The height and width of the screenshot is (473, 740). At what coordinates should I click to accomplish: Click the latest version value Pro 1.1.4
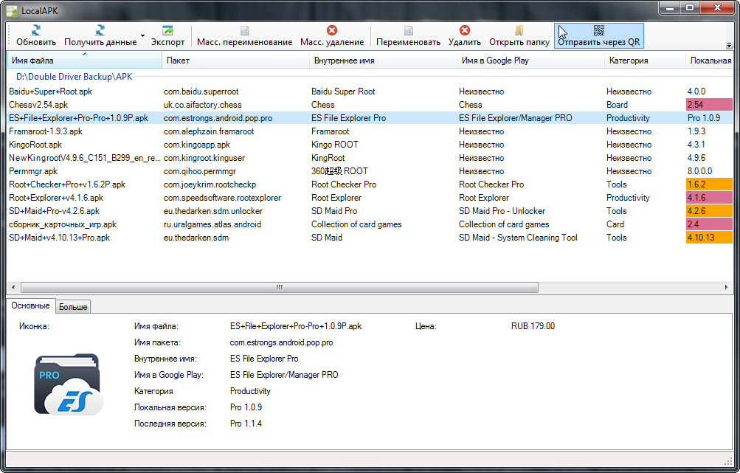246,424
